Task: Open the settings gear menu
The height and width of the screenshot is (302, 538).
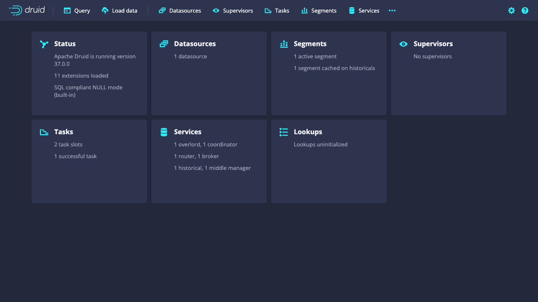Action: pos(512,10)
